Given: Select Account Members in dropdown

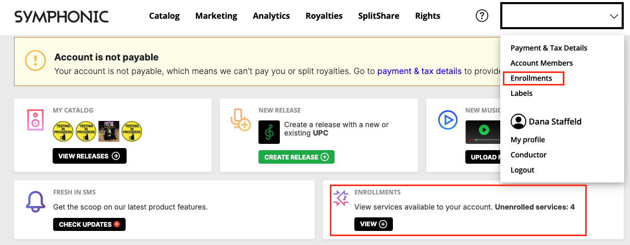Looking at the screenshot, I should 541,63.
